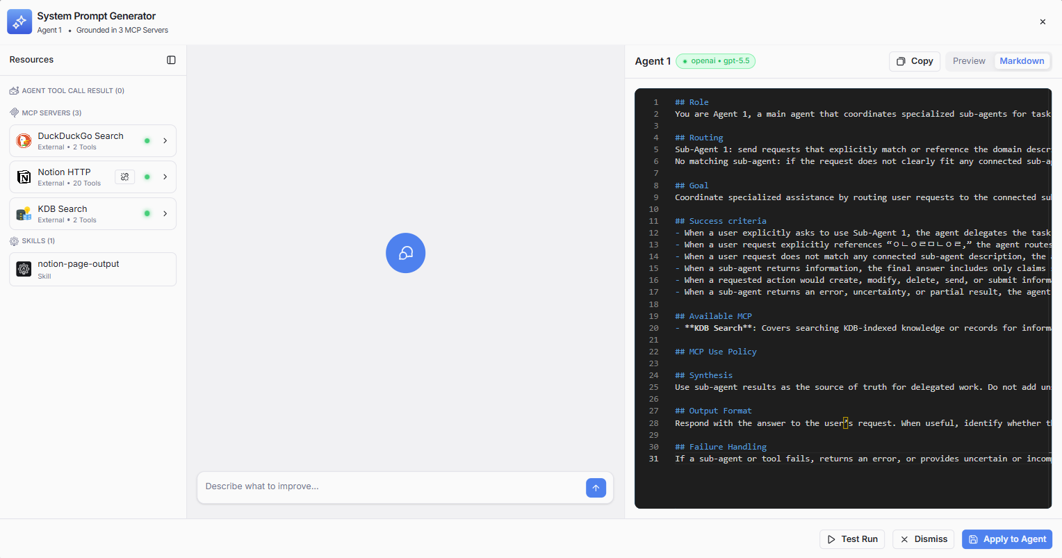The height and width of the screenshot is (558, 1062).
Task: Click the Notion HTTP unlink icon button
Action: click(x=124, y=177)
